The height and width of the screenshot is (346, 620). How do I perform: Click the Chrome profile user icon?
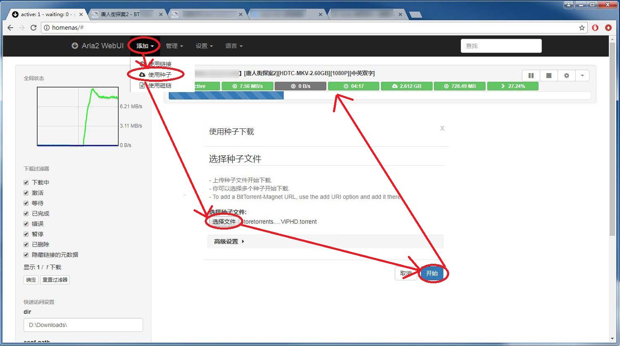(x=569, y=5)
